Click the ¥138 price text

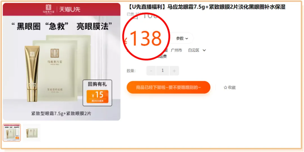click(x=142, y=39)
